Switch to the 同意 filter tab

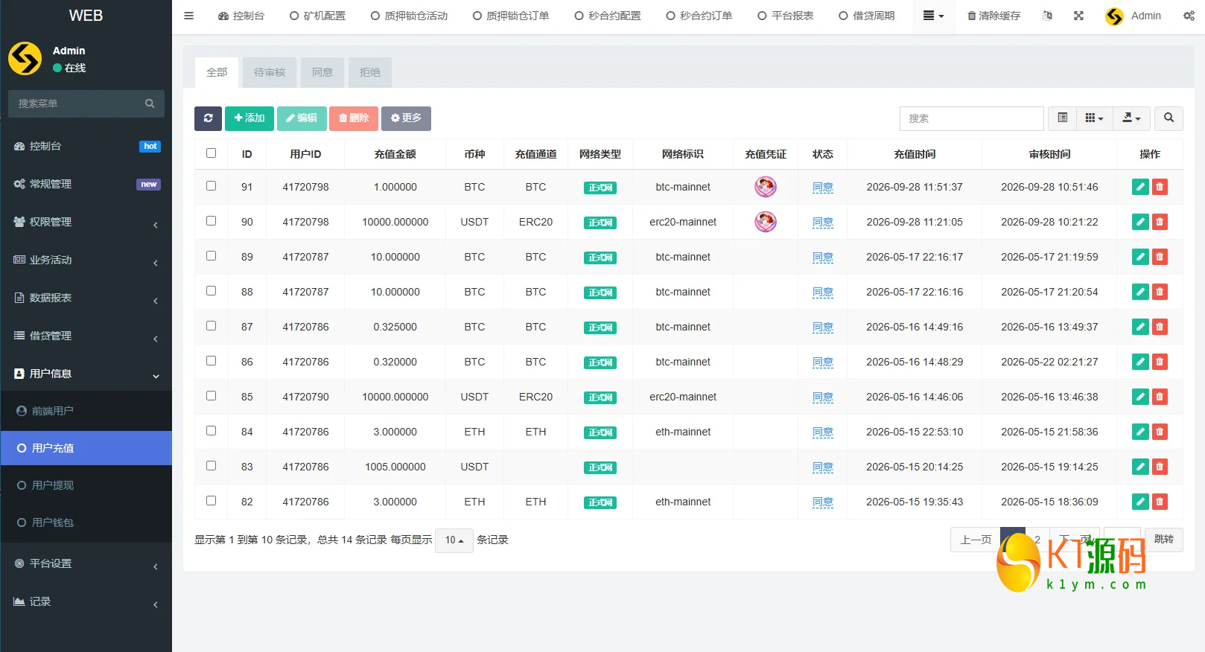(322, 72)
